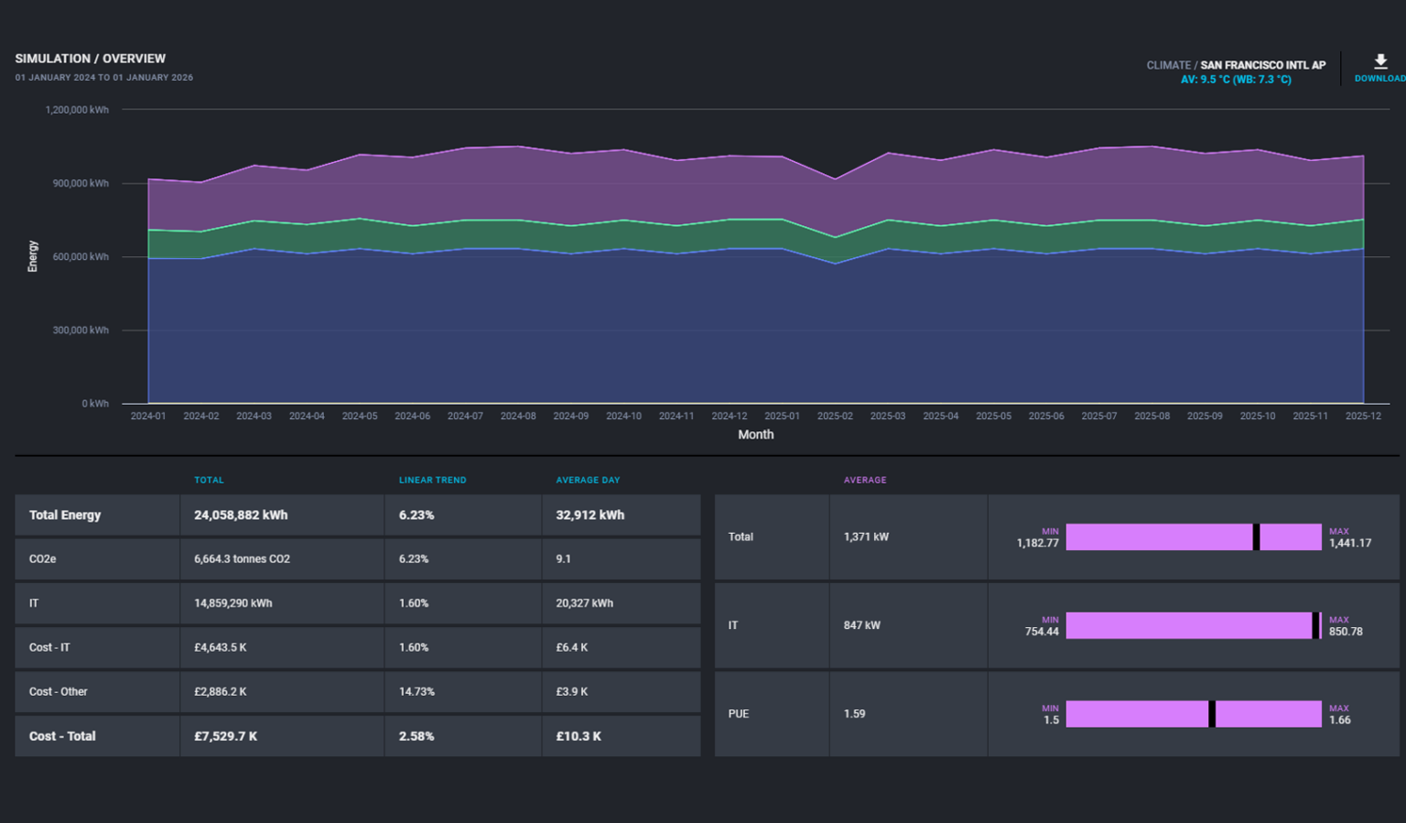Click the Cost - Other 14.73% trend value
The height and width of the screenshot is (823, 1406).
(x=416, y=692)
